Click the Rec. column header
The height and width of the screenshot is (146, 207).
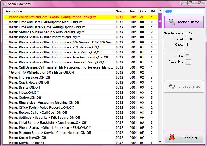click(133, 11)
